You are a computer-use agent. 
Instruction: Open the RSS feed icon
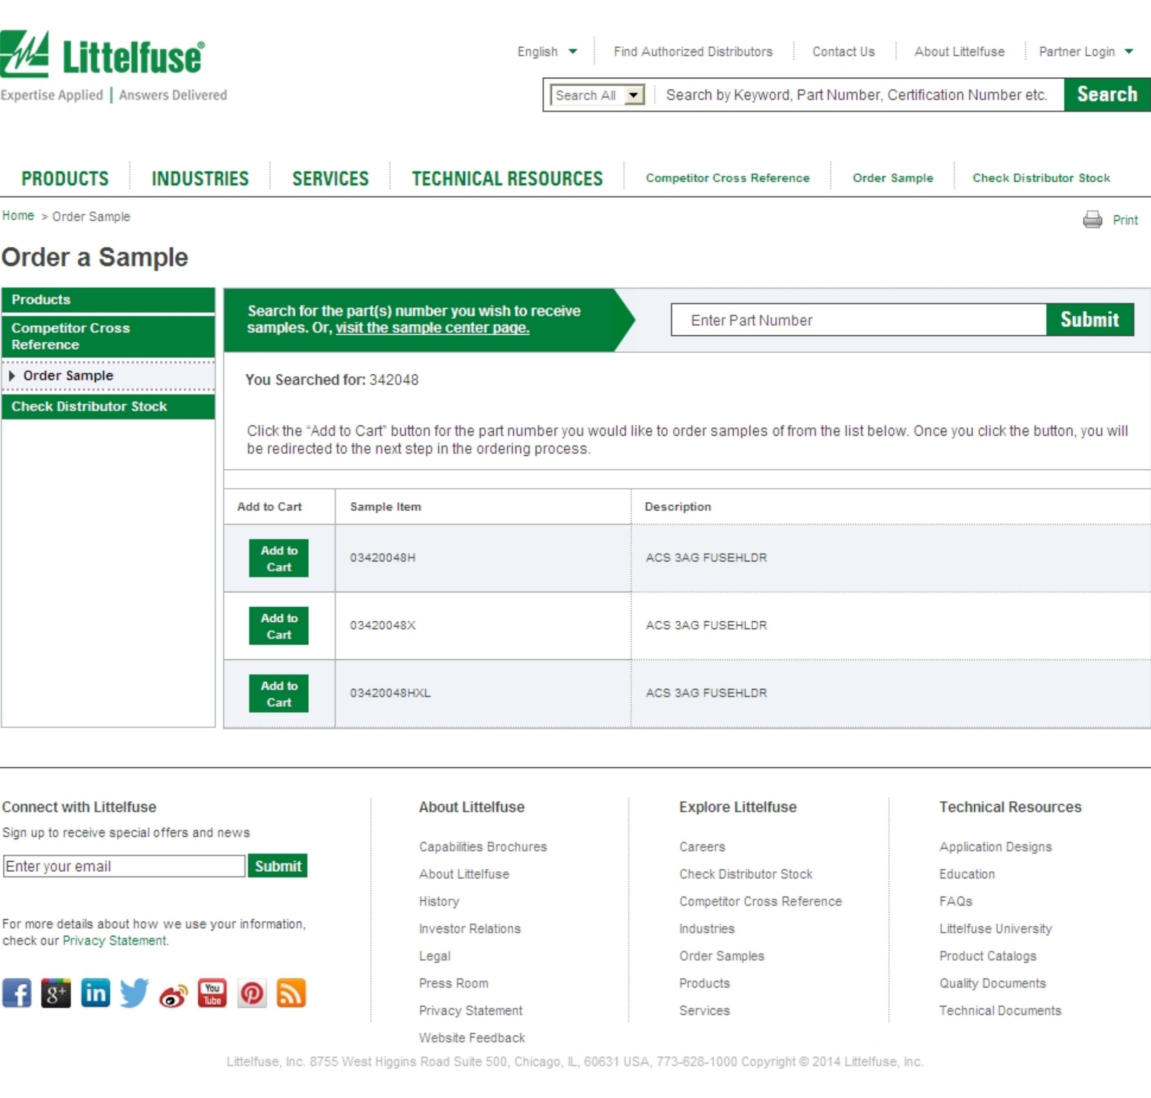291,993
